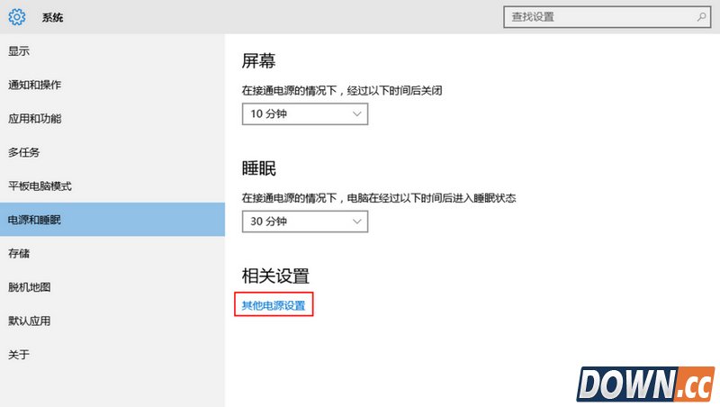Click the 相关设置 heading
Screen dimensions: 720x407
click(275, 276)
